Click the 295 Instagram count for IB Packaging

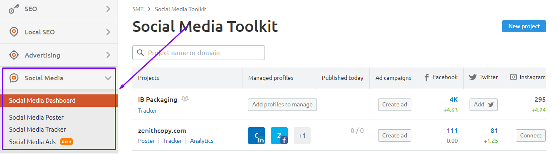point(540,100)
